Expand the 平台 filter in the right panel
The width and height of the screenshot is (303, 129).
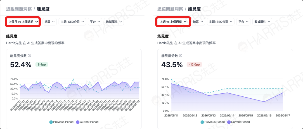(243, 22)
